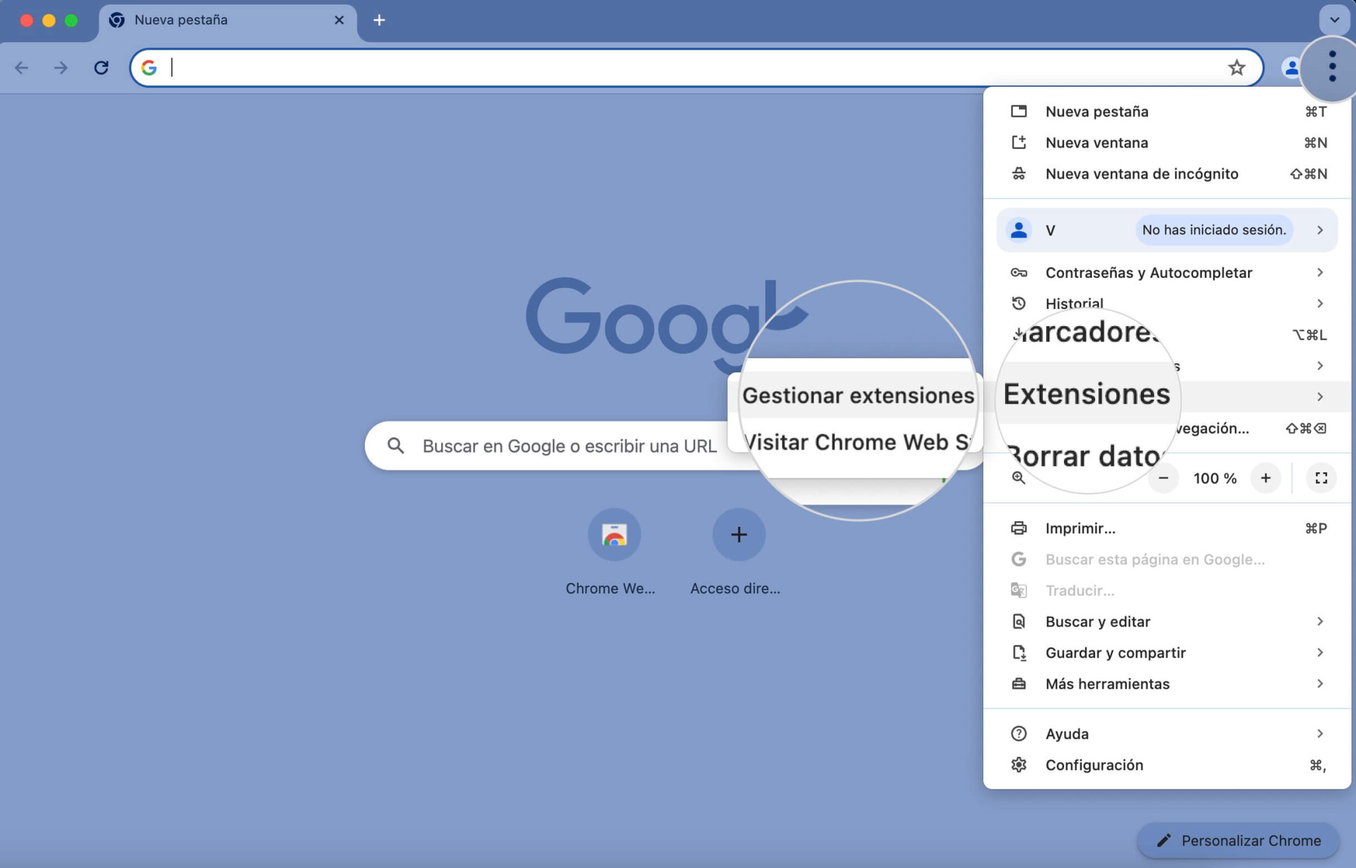
Task: Click inside the address bar
Action: (695, 67)
